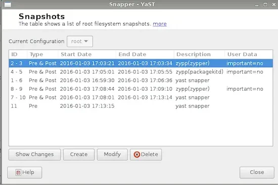The image size is (278, 185).
Task: Click end date 2016-01-03 17:06:36
Action: (x=145, y=80)
